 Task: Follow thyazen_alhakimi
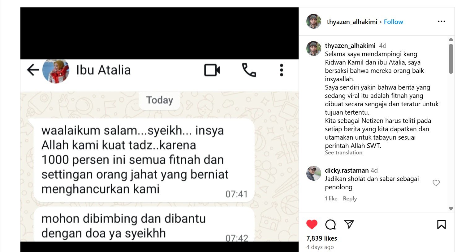pyautogui.click(x=393, y=22)
